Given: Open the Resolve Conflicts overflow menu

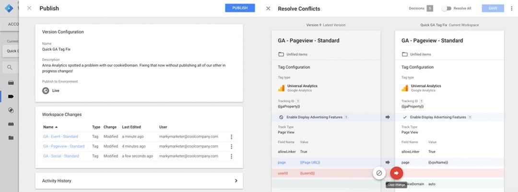Looking at the screenshot, I should [x=512, y=9].
